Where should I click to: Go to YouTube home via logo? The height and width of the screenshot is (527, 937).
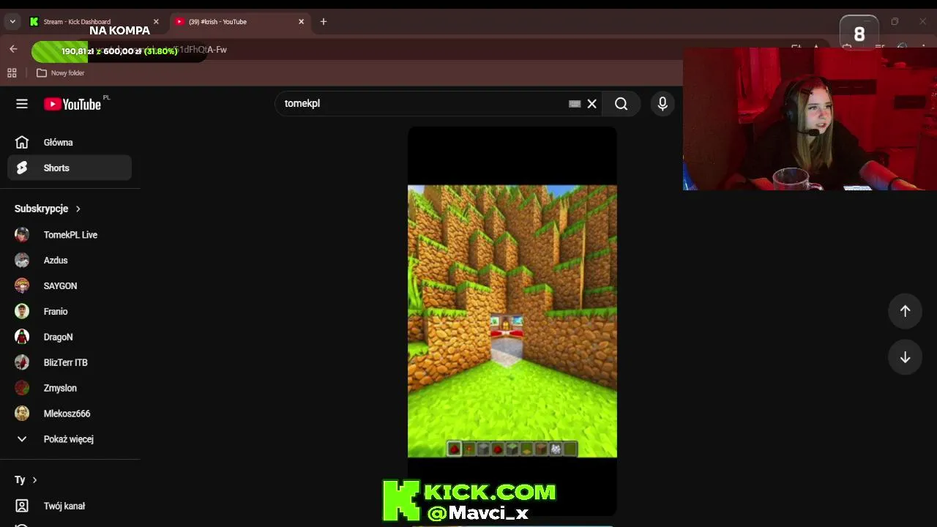[x=72, y=104]
